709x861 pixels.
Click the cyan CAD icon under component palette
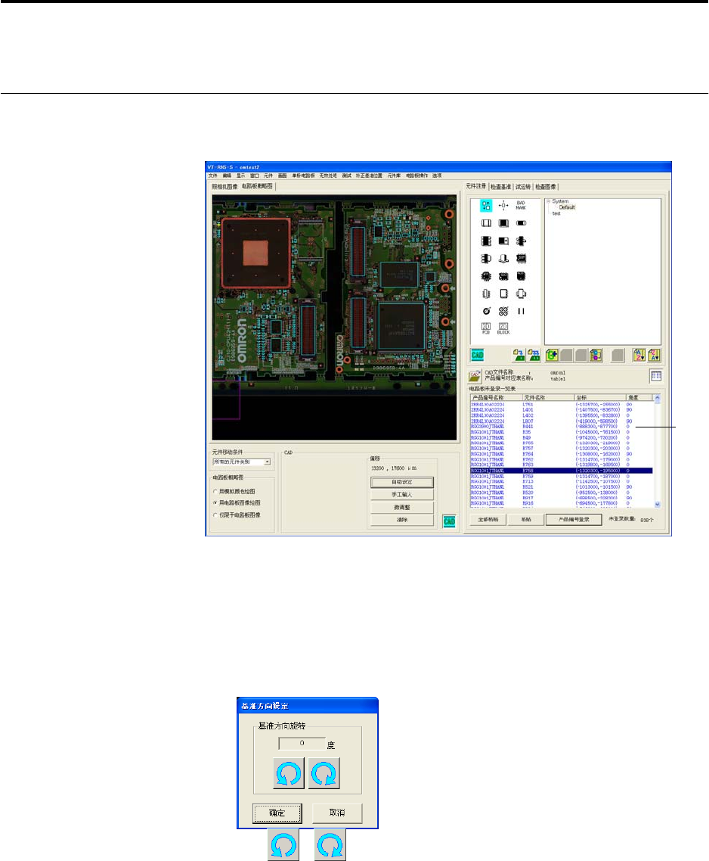point(478,353)
